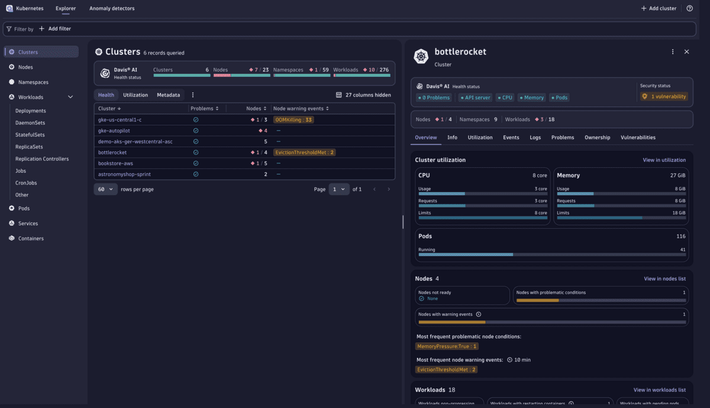Sort by the Nodes column header
This screenshot has height=408, width=710.
(256, 108)
